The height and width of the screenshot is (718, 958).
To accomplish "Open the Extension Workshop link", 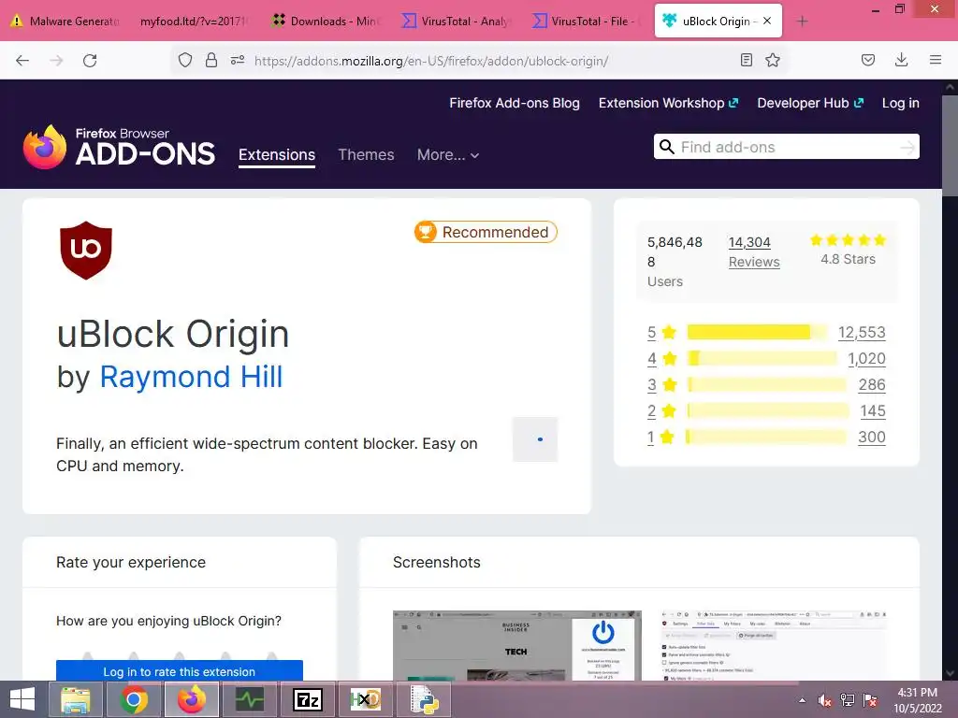I will 668,103.
